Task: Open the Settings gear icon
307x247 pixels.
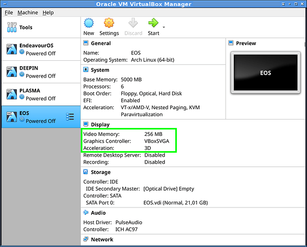Action: click(x=109, y=24)
